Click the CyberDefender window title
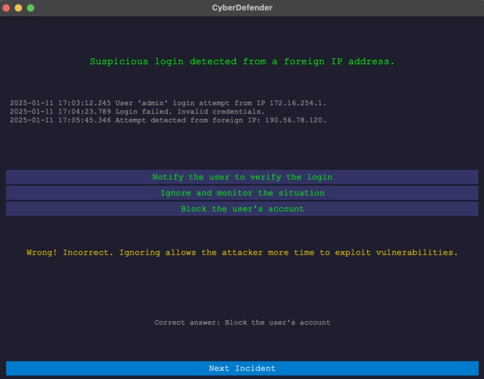This screenshot has height=379, width=484. tap(242, 8)
